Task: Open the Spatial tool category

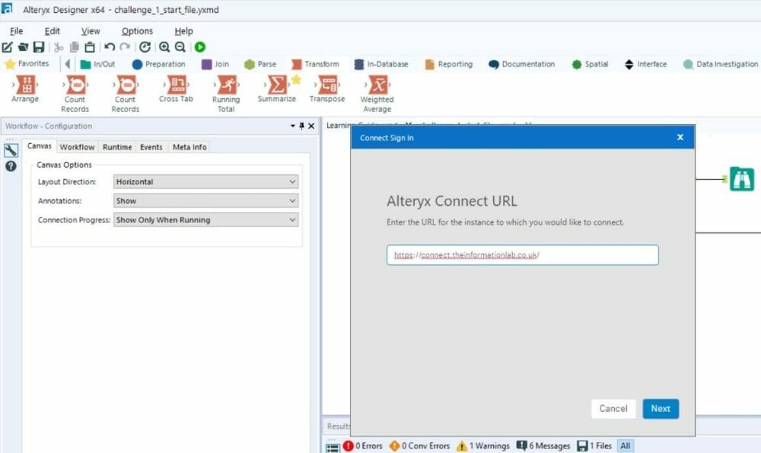Action: [590, 64]
